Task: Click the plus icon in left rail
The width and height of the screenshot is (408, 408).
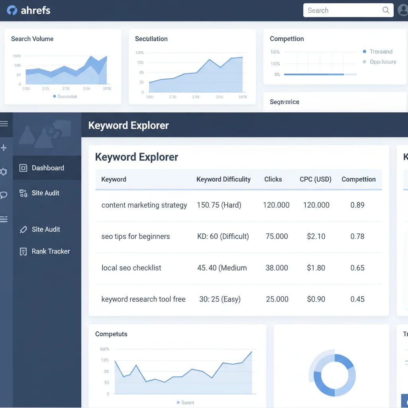Action: (4, 148)
